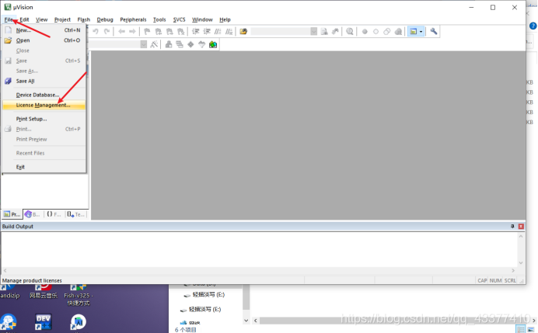Click the Manage Multi-Project Workspace stacked icon
The height and width of the screenshot is (333, 538).
point(180,44)
